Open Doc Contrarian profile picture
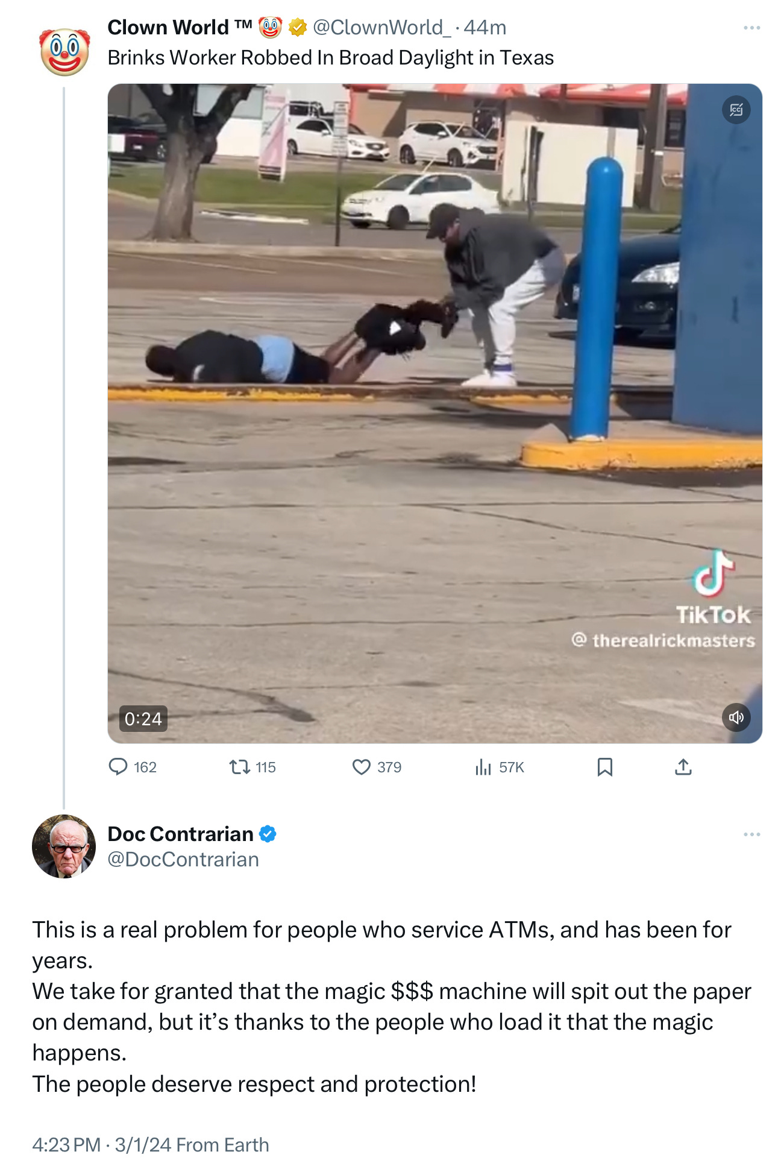 pyautogui.click(x=64, y=846)
